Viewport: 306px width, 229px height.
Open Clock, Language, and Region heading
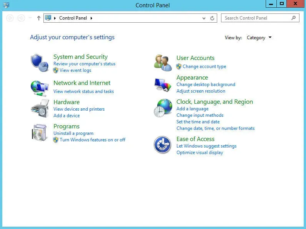pos(215,102)
